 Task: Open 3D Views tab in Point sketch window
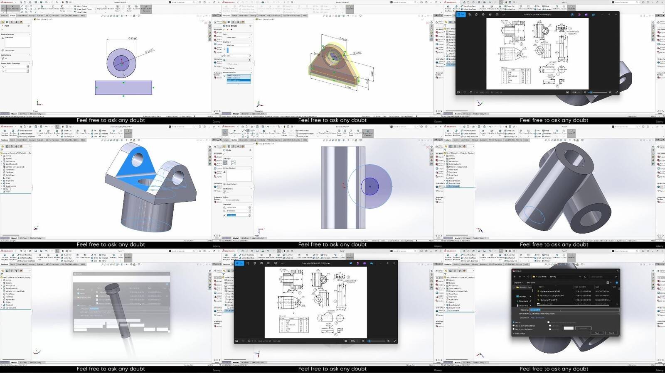pyautogui.click(x=23, y=113)
